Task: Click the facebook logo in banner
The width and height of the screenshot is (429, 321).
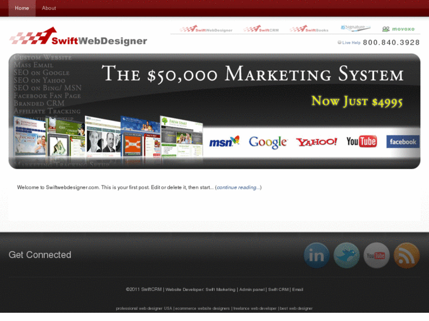Action: pyautogui.click(x=402, y=141)
